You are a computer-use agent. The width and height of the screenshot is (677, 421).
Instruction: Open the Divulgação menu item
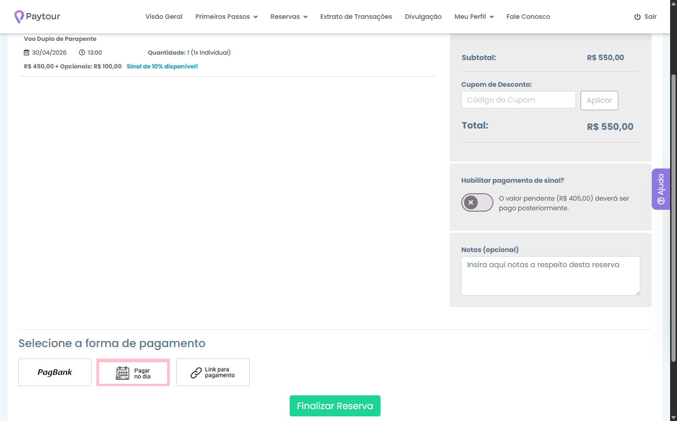click(x=423, y=17)
